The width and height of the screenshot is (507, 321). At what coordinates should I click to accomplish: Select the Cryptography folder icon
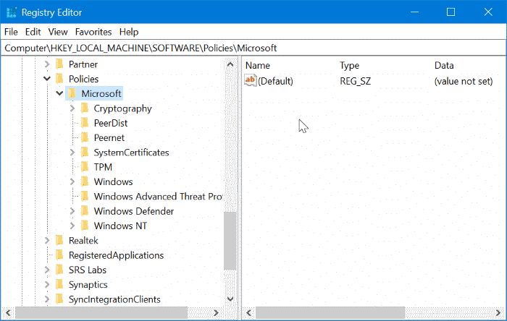85,108
